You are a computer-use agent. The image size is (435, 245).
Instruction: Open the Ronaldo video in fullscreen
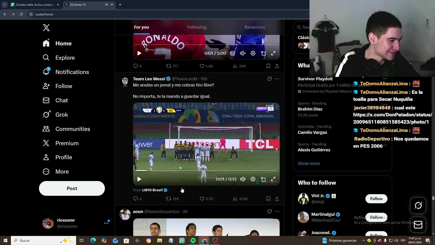[x=273, y=53]
